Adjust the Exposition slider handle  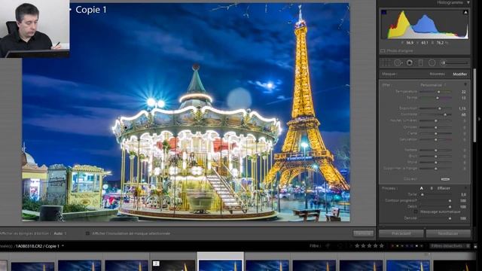[x=440, y=108]
